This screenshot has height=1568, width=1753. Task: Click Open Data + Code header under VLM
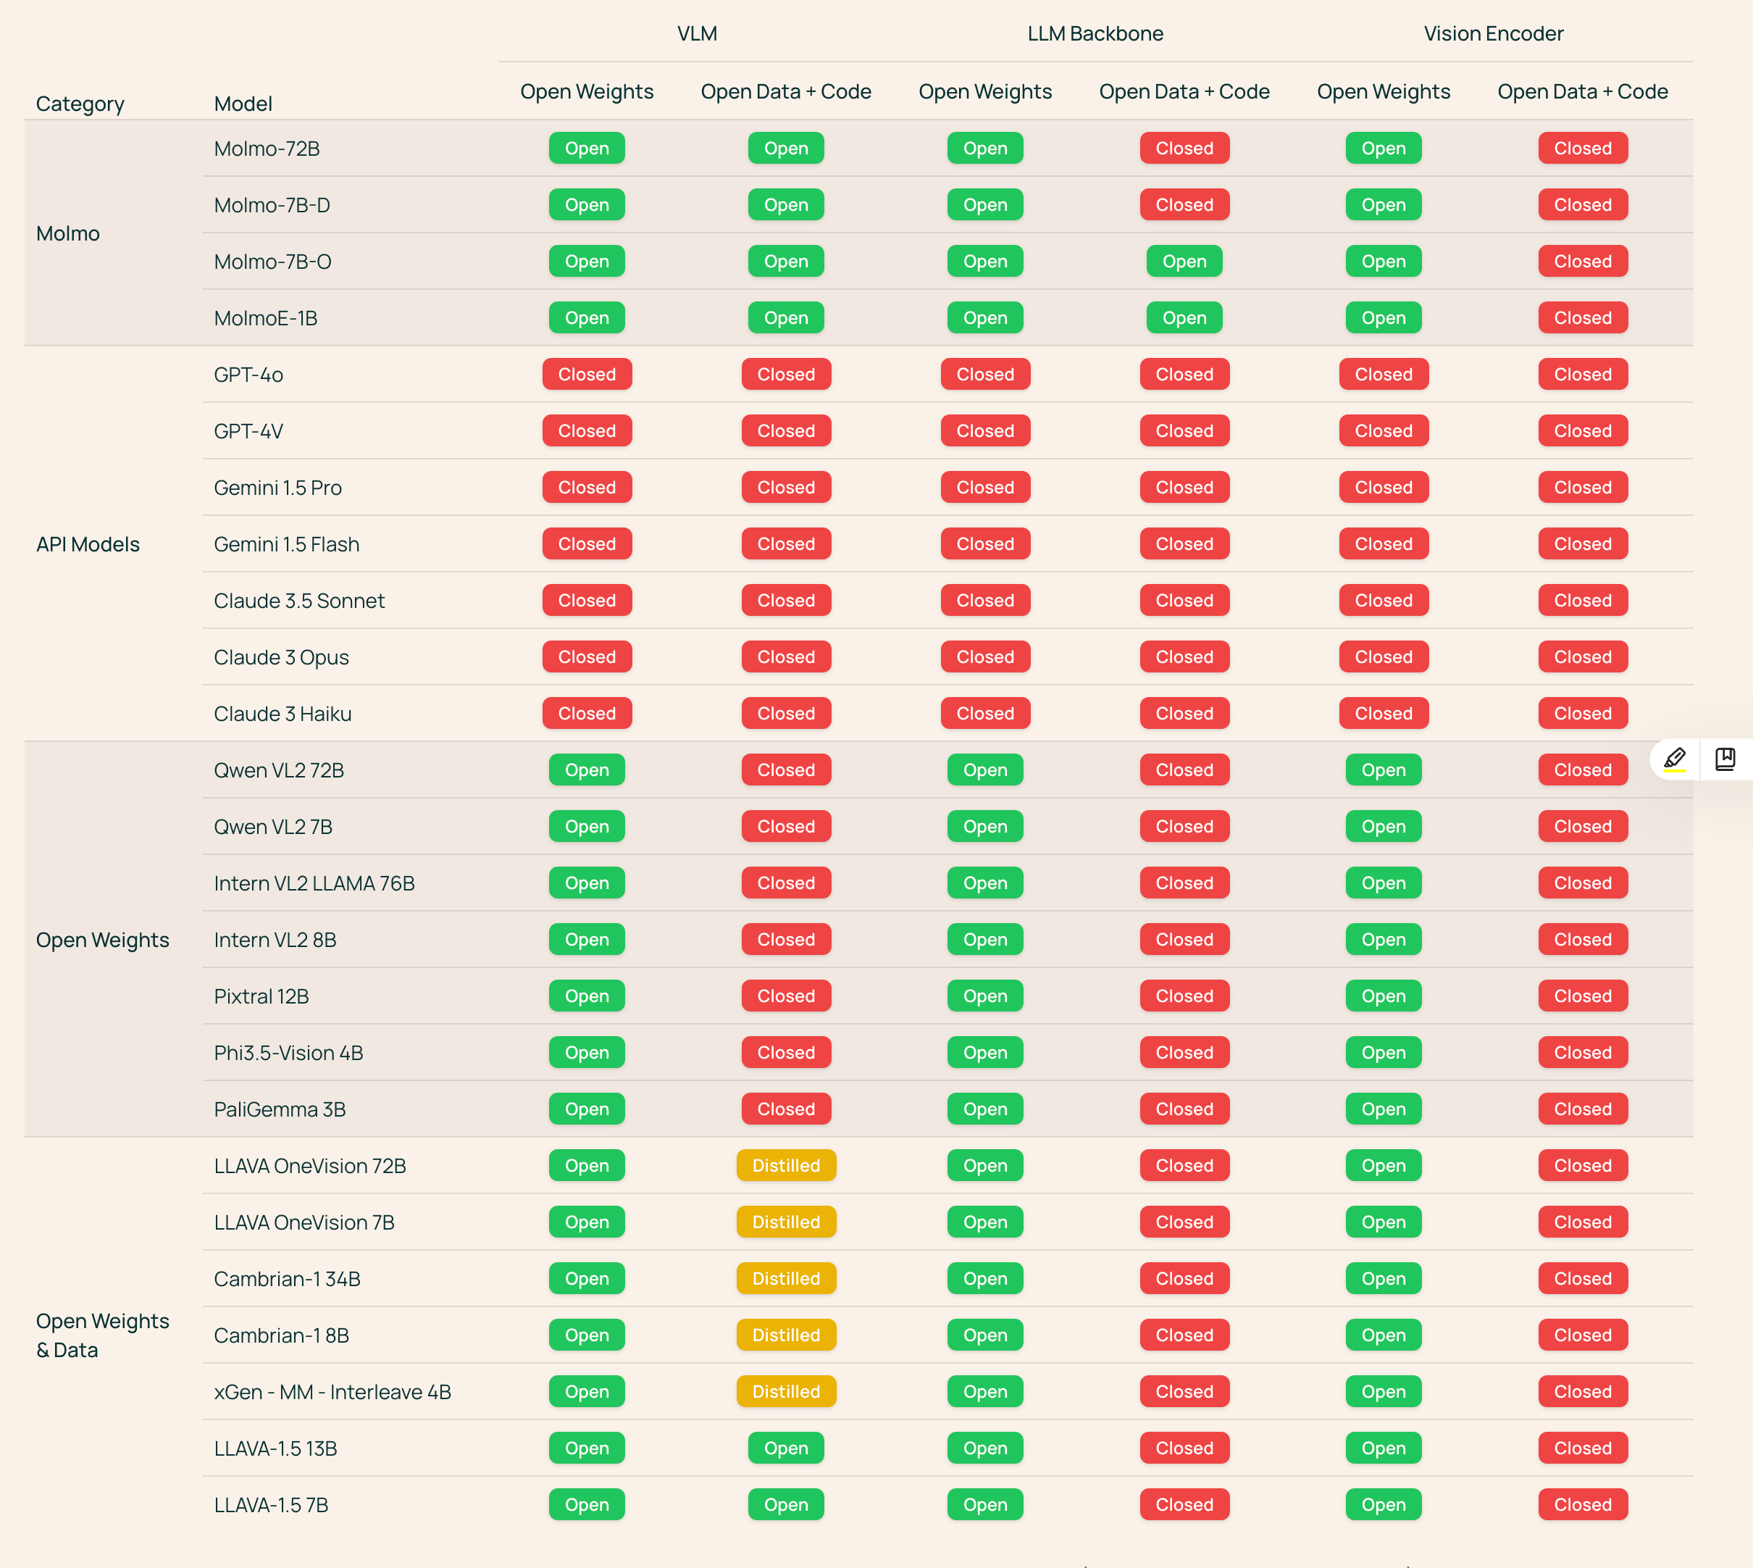[786, 91]
